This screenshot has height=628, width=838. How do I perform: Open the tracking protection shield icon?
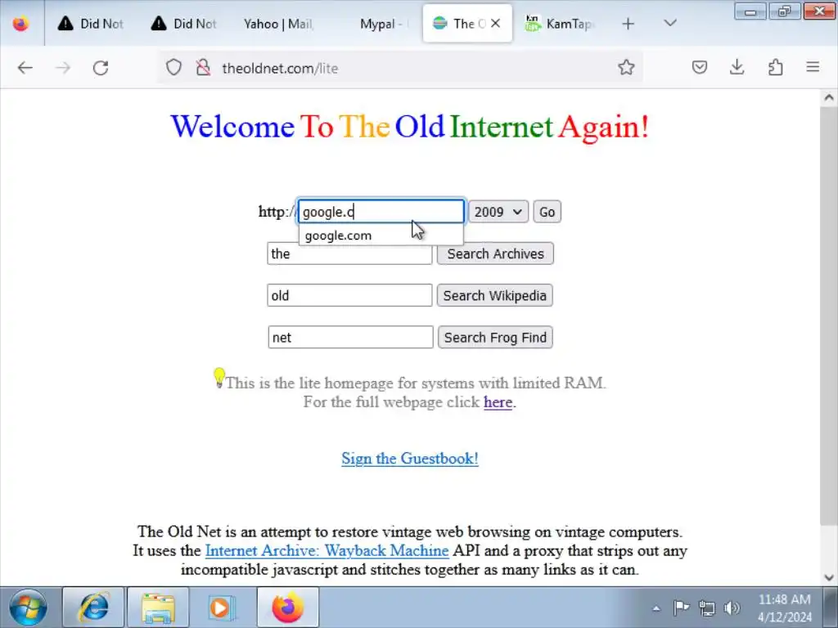tap(173, 68)
